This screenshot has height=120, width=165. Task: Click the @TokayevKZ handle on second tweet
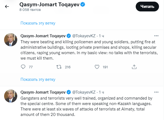point(84,92)
